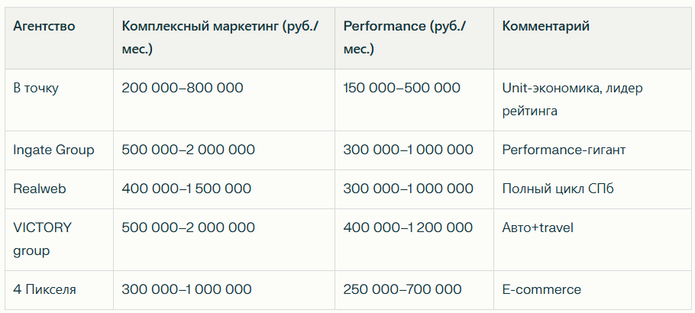The width and height of the screenshot is (695, 313).
Task: Click the "Performance (руб./мес.)" column header
Action: point(405,37)
